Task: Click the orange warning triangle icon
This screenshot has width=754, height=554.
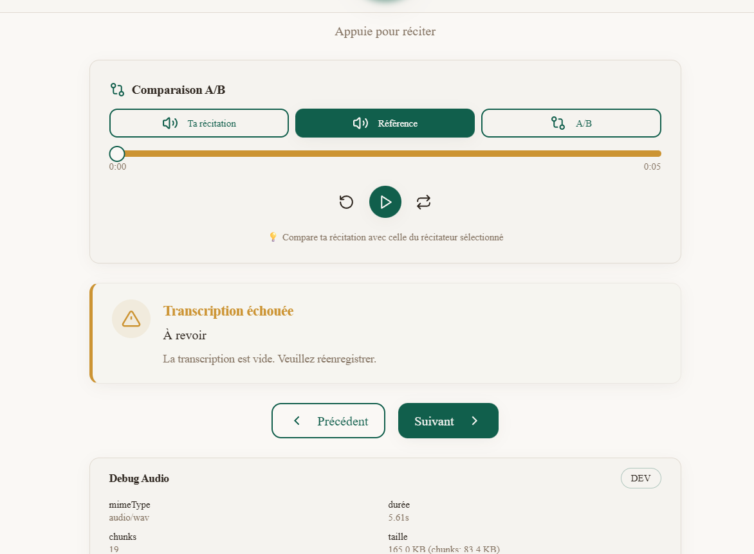Action: [x=131, y=319]
